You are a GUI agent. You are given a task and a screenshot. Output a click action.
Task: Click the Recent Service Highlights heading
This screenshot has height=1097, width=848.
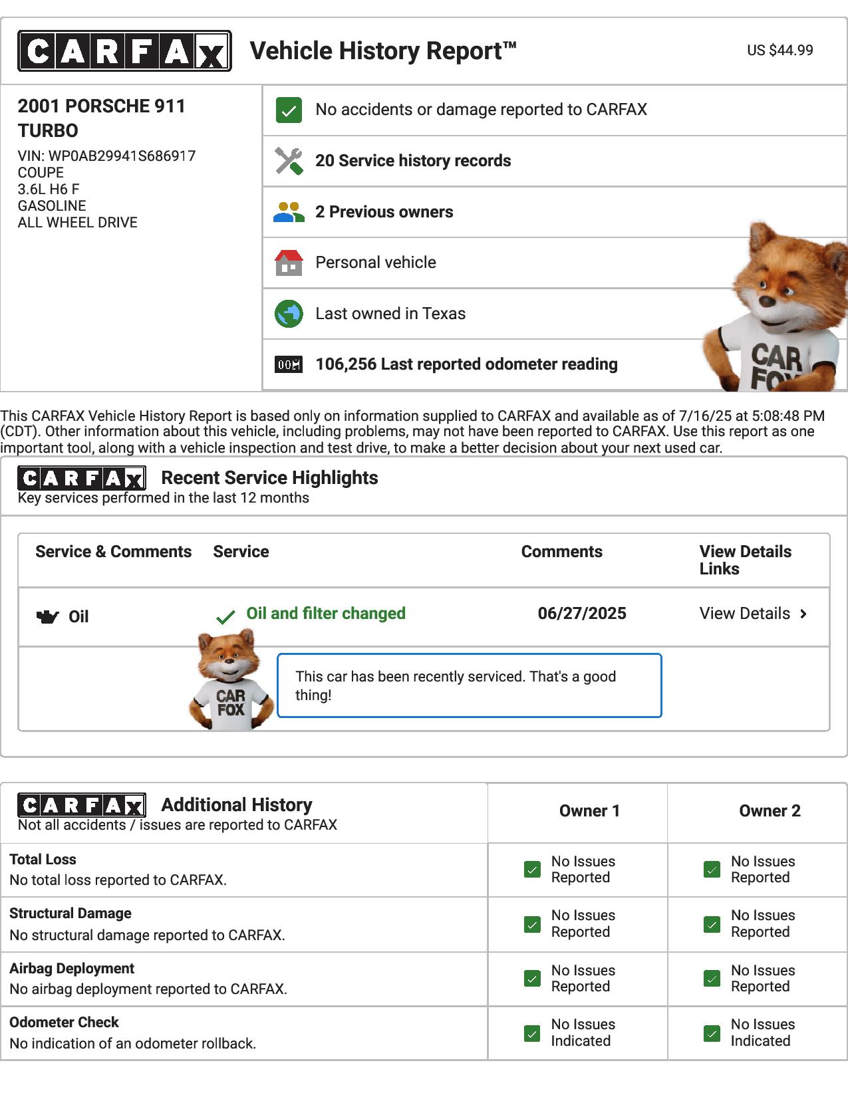click(269, 478)
